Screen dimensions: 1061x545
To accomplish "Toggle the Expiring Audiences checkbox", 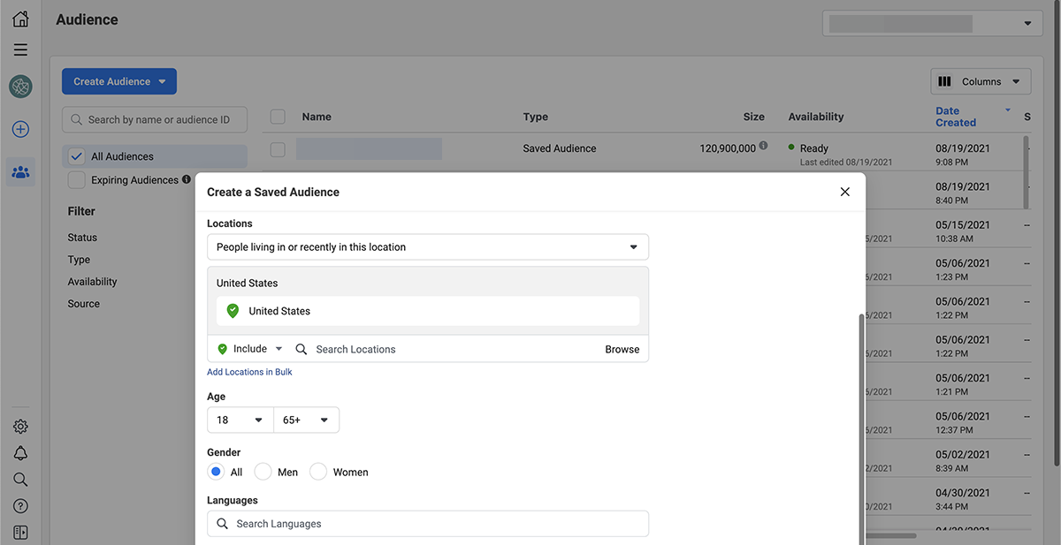I will pyautogui.click(x=77, y=180).
